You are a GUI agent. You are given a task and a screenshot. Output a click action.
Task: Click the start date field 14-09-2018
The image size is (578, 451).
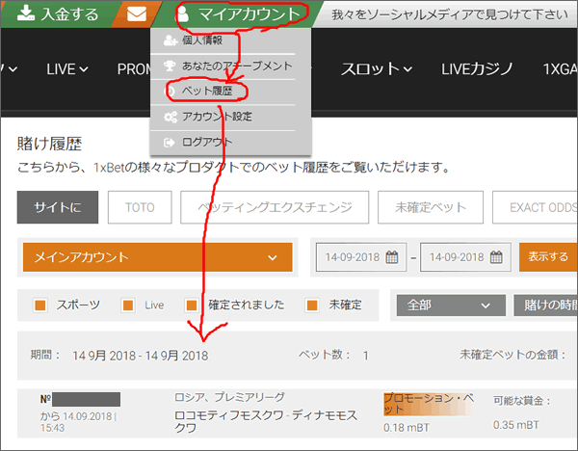pos(361,257)
